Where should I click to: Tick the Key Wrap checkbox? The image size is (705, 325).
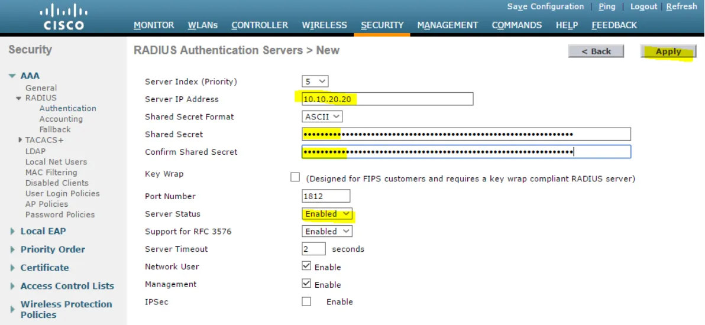pyautogui.click(x=295, y=177)
